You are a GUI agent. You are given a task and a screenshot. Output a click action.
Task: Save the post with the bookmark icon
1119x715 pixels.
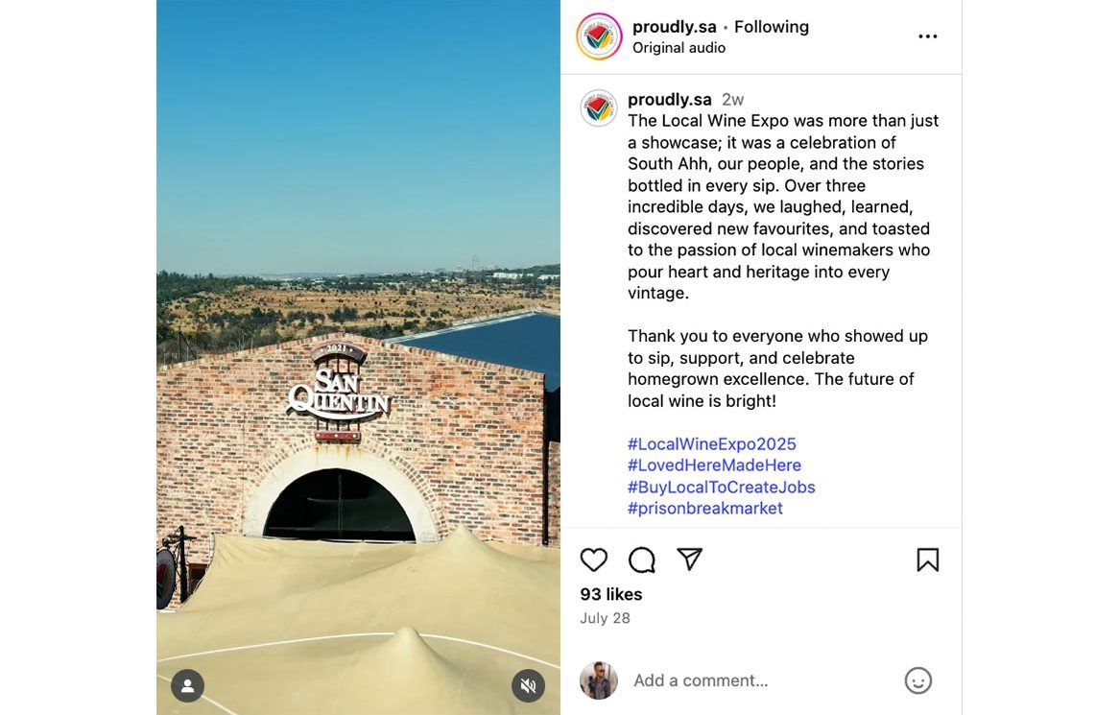point(927,560)
